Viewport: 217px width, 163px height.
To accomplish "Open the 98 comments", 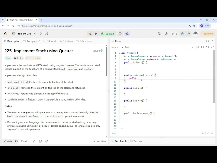I will click(24, 141).
